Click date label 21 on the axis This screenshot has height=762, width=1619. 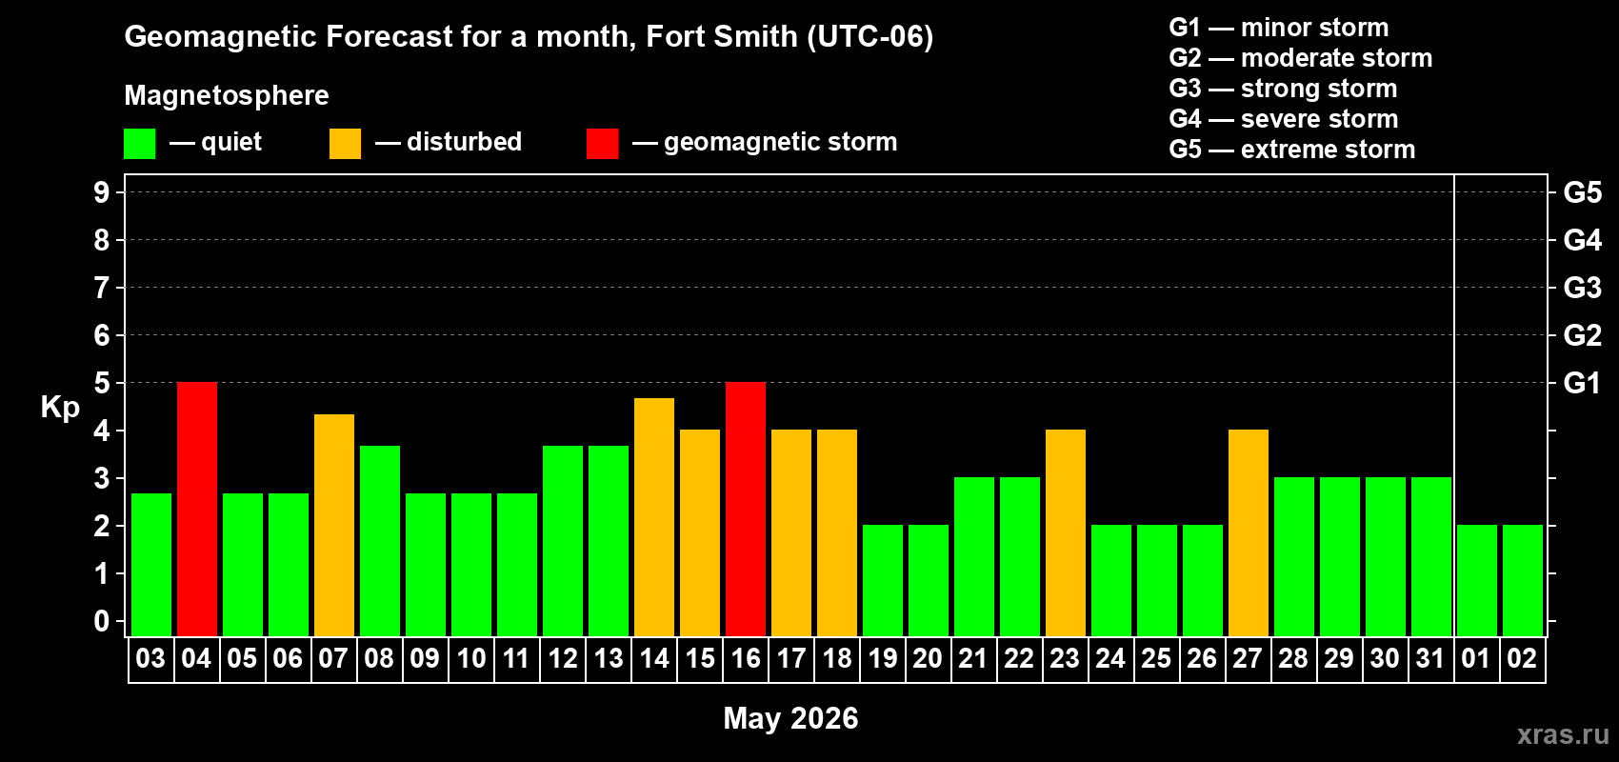[973, 659]
